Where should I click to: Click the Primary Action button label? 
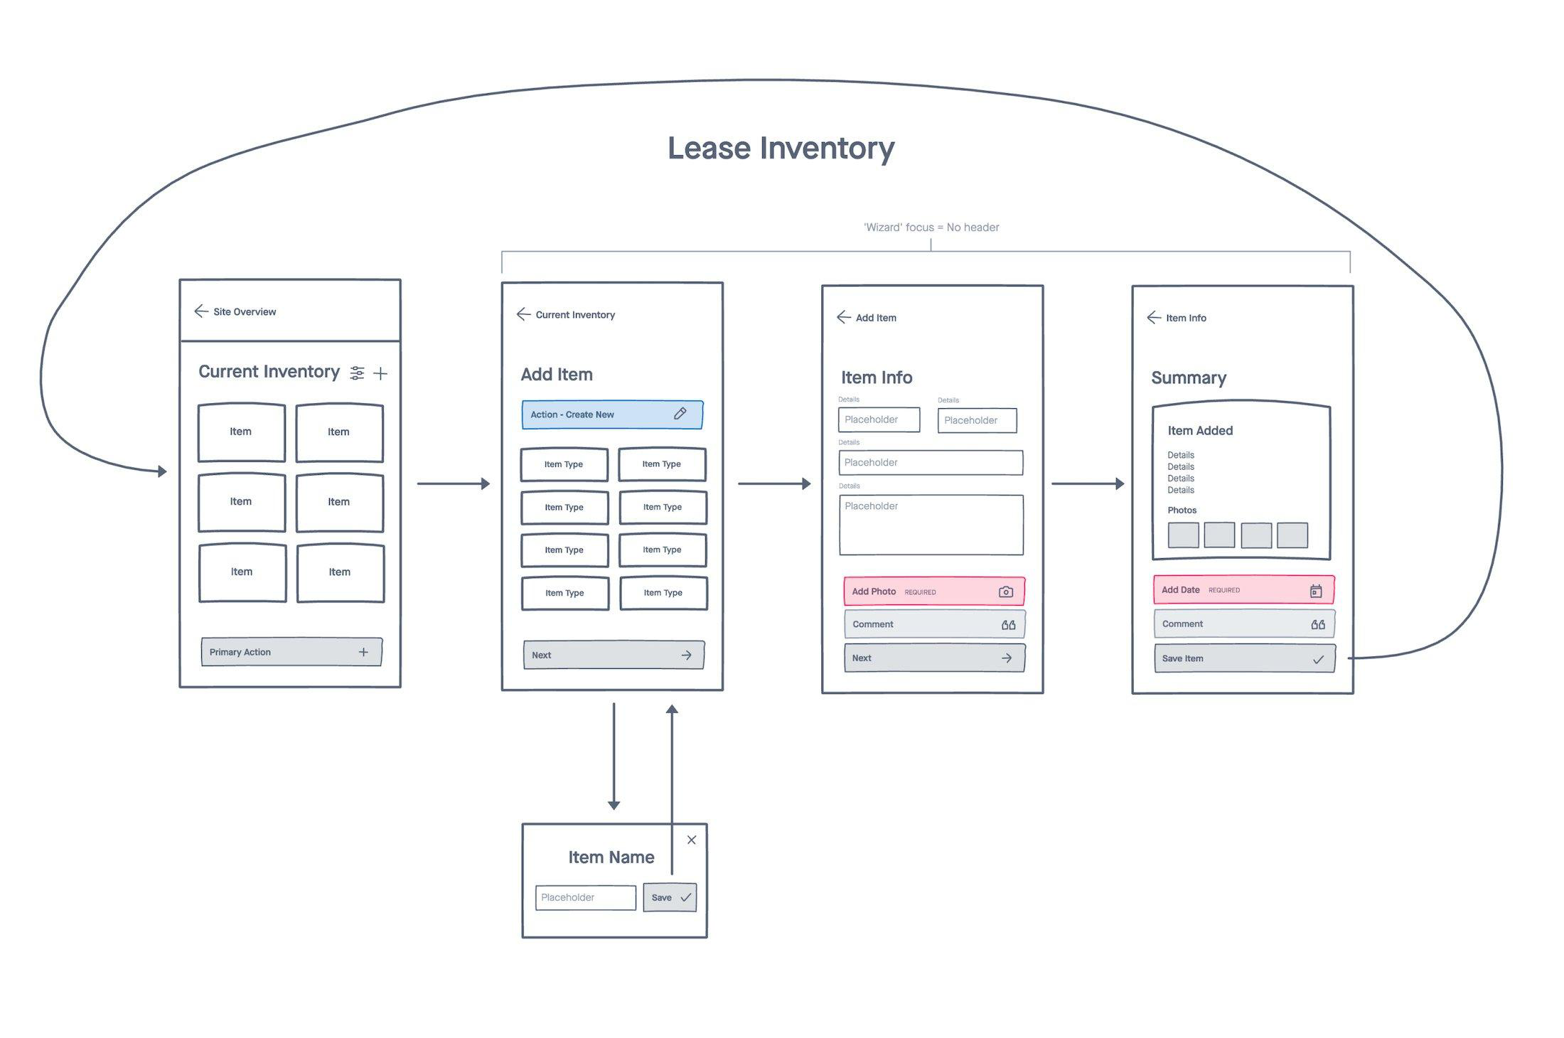click(x=240, y=652)
